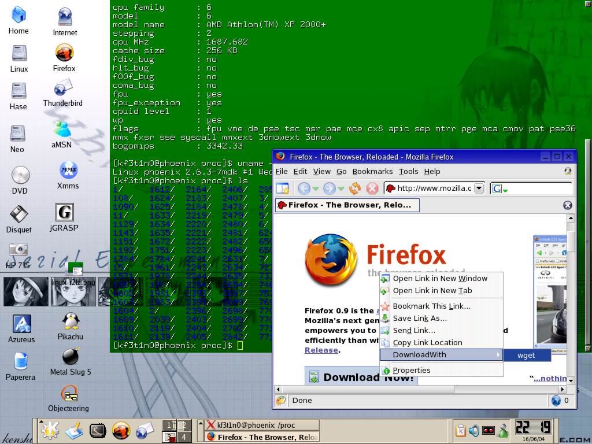Open the Bookmarks menu in Firefox
The image size is (592, 444).
tap(372, 171)
